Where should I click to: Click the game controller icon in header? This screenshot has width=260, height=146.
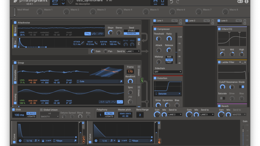pyautogui.click(x=240, y=1)
